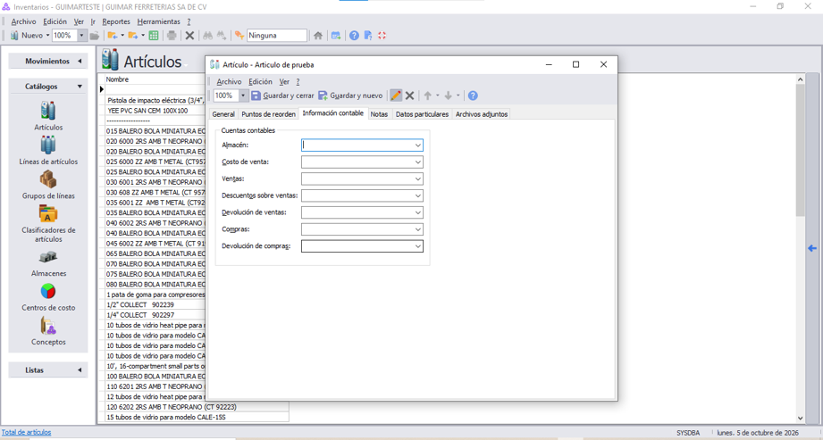Click the down arrow next record icon
This screenshot has height=440, width=823.
(x=449, y=95)
